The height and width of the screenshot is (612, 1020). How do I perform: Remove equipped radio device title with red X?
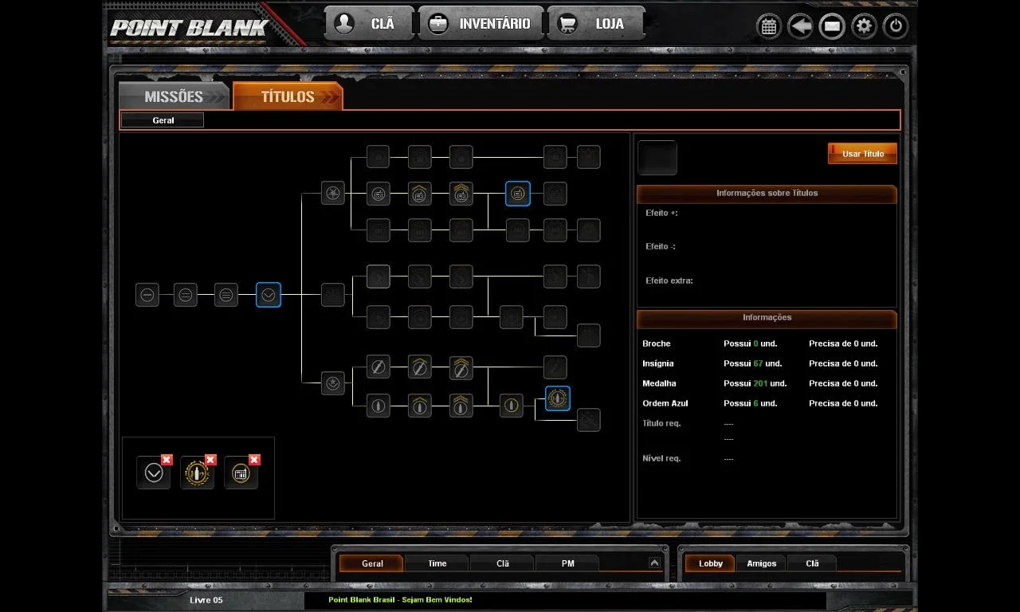pyautogui.click(x=254, y=460)
